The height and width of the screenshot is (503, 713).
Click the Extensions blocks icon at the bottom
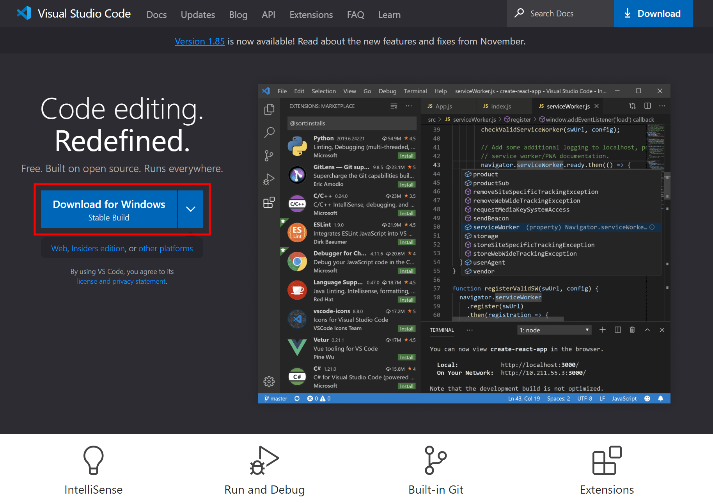point(607,460)
